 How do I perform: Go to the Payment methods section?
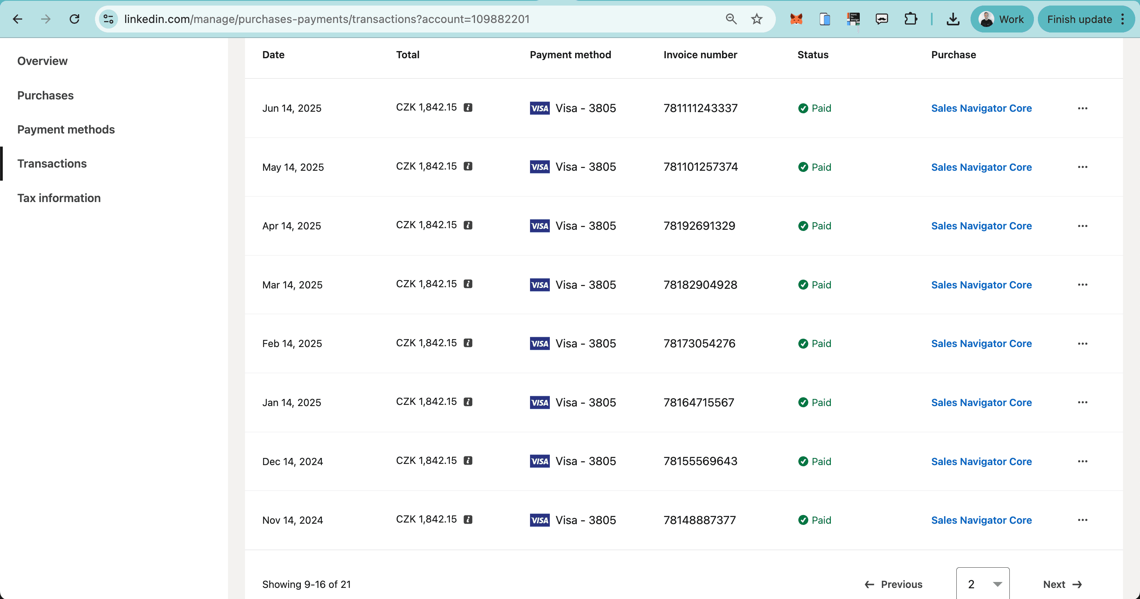pos(66,130)
